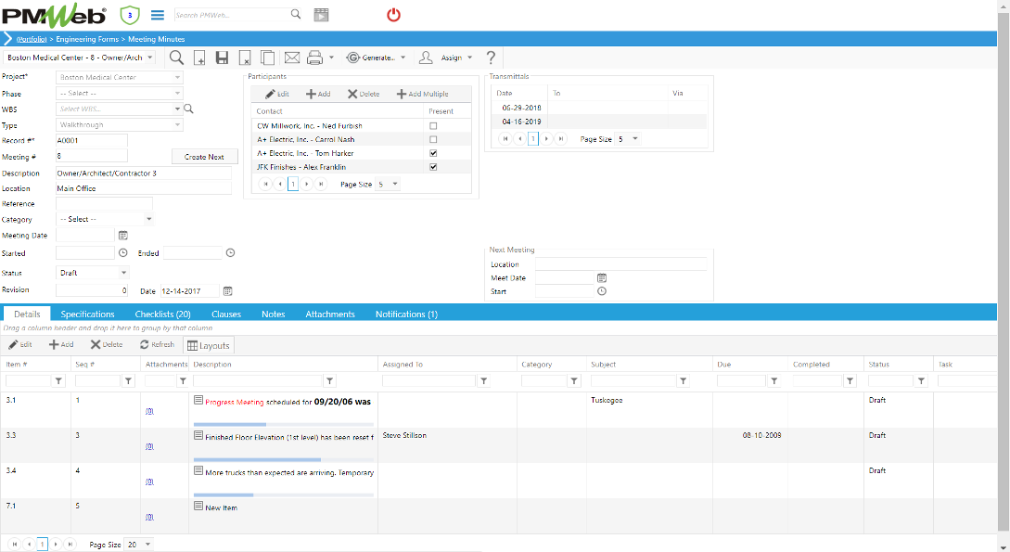Click the Layouts button
Image resolution: width=1010 pixels, height=552 pixels.
(x=209, y=346)
